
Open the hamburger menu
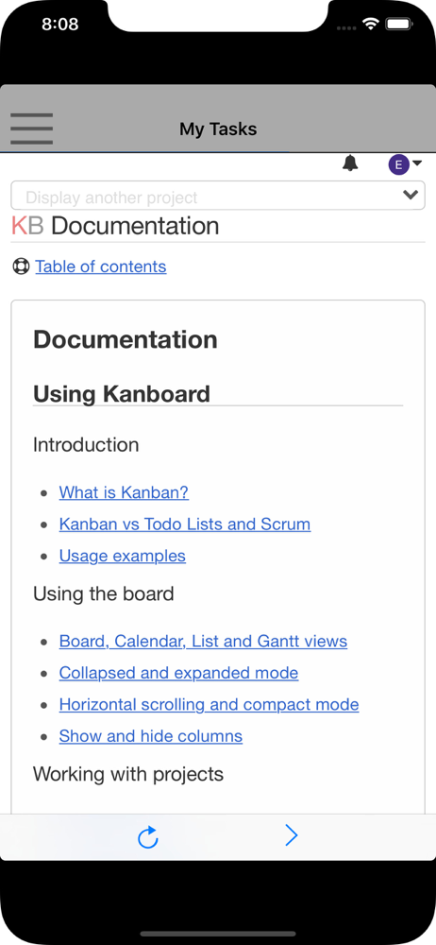(x=31, y=129)
